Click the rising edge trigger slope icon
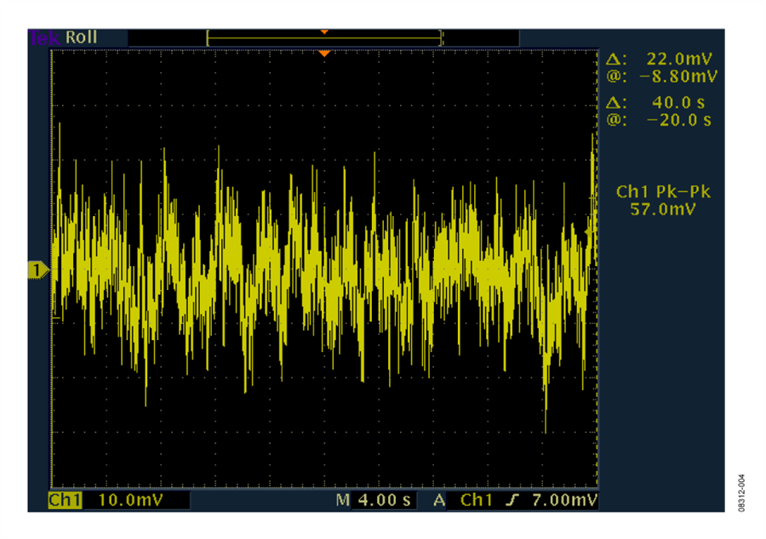The height and width of the screenshot is (539, 766). coord(512,500)
